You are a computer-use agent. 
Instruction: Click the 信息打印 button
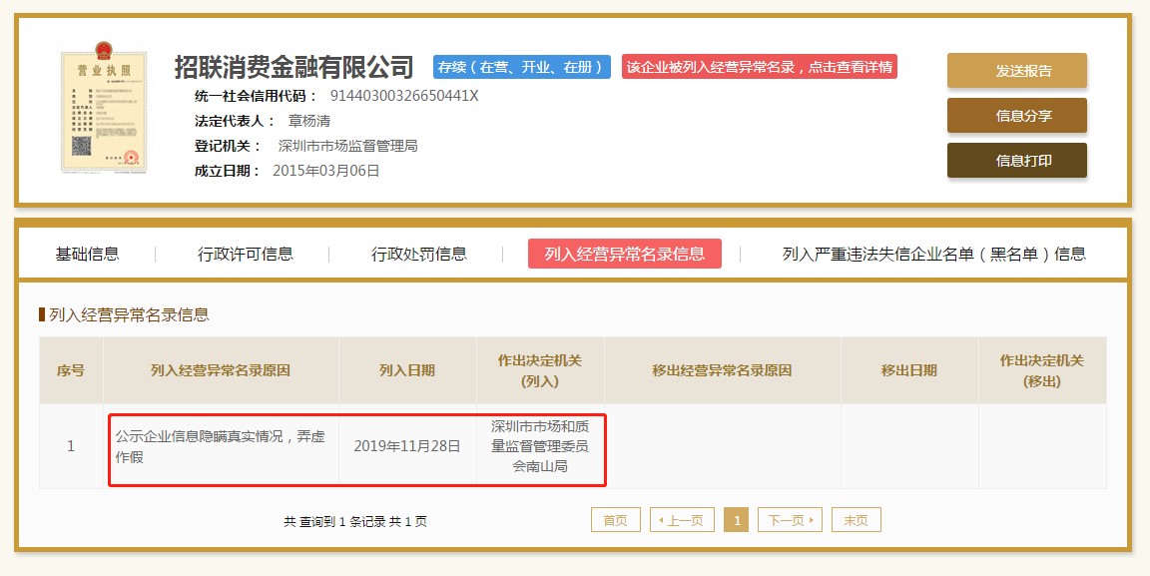1016,161
